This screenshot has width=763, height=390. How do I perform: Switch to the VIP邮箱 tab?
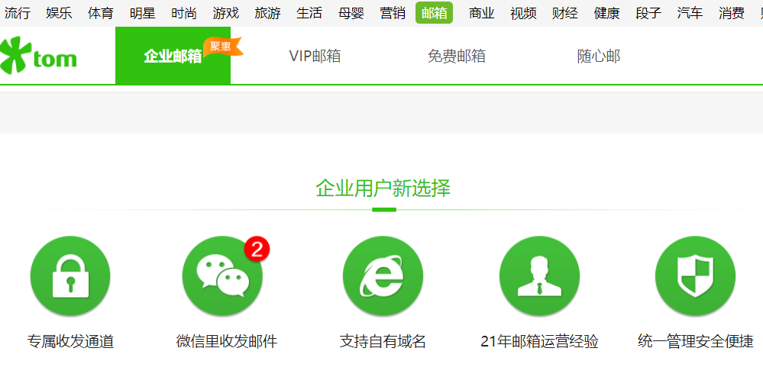315,56
